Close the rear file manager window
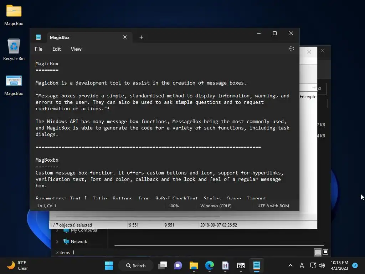The width and height of the screenshot is (365, 274). tap(322, 51)
